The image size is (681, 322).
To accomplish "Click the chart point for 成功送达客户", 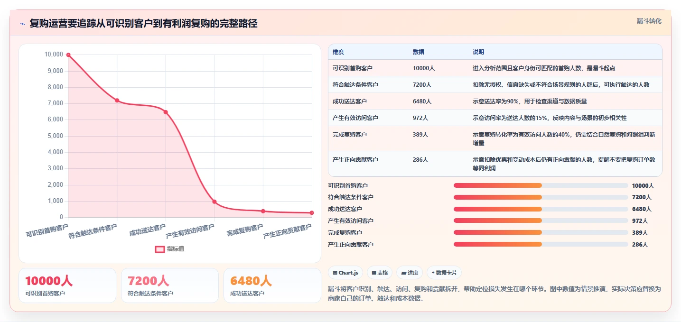I will (166, 112).
